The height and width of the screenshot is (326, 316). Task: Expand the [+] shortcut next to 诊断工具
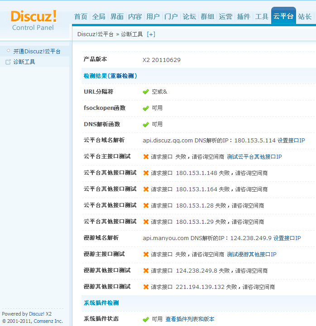click(151, 34)
